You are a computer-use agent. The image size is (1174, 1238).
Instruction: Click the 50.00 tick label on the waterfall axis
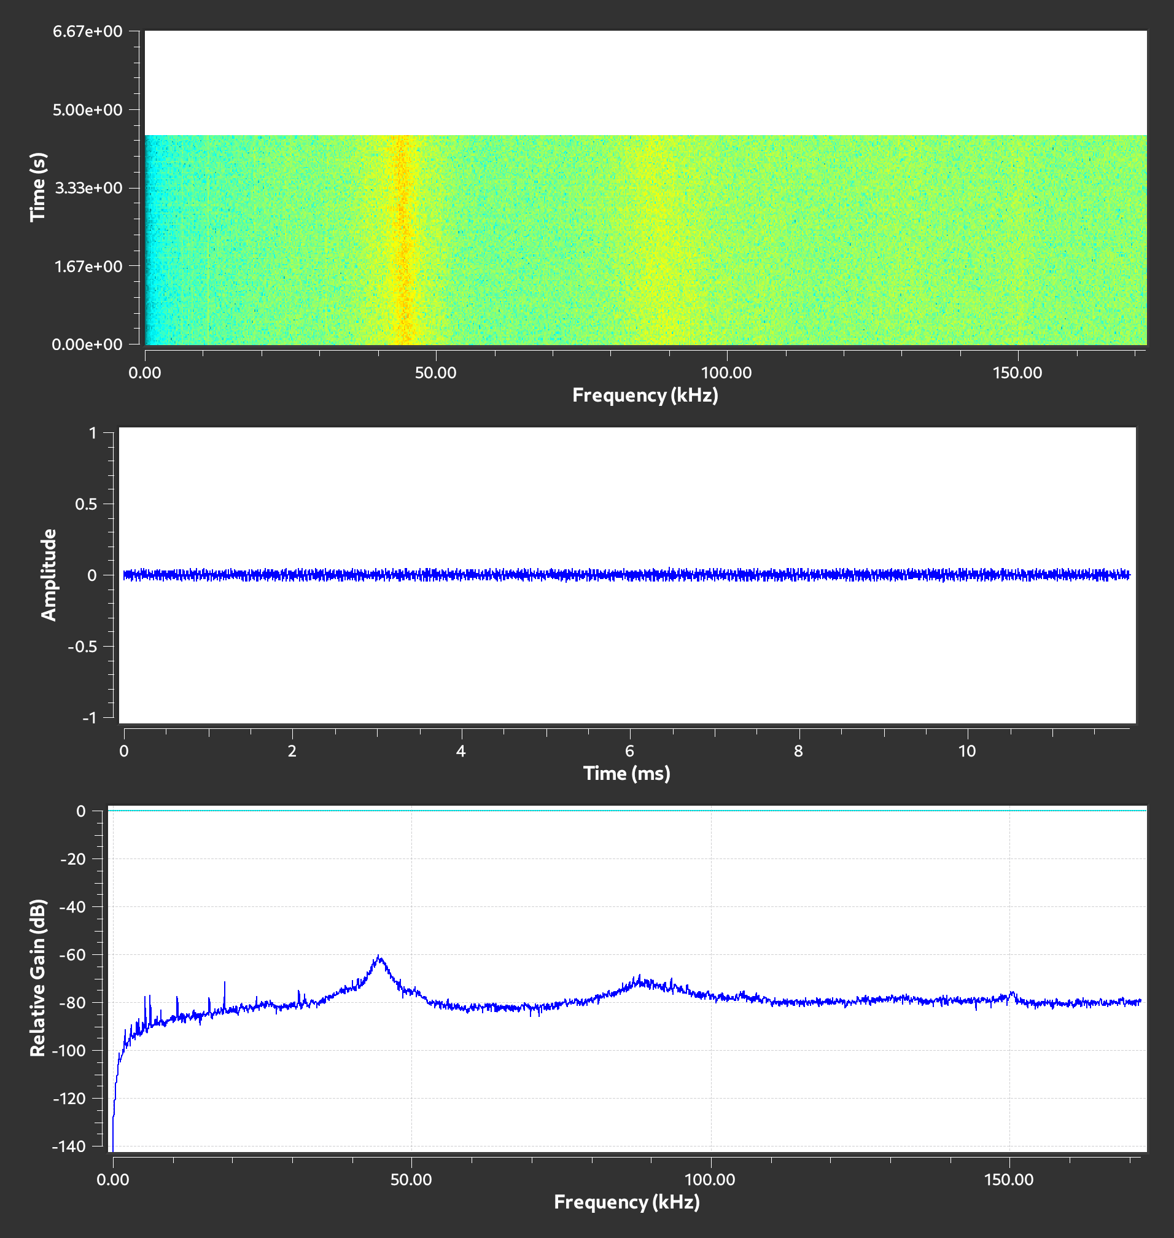pyautogui.click(x=435, y=373)
